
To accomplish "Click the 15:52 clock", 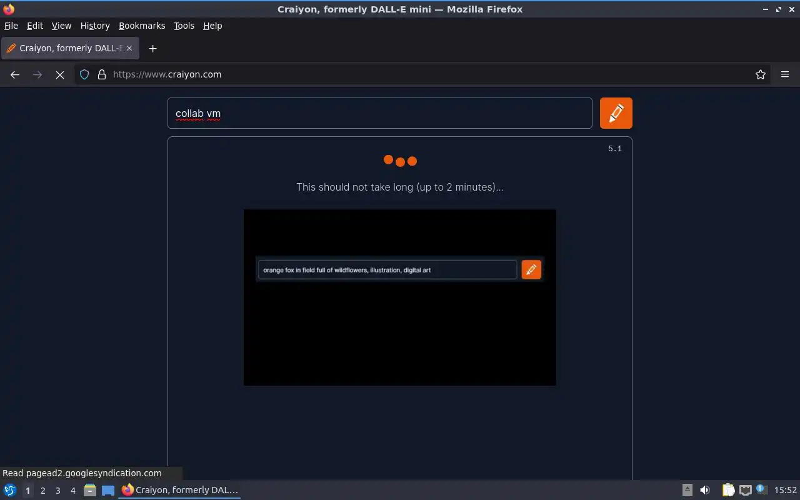I will pos(786,490).
